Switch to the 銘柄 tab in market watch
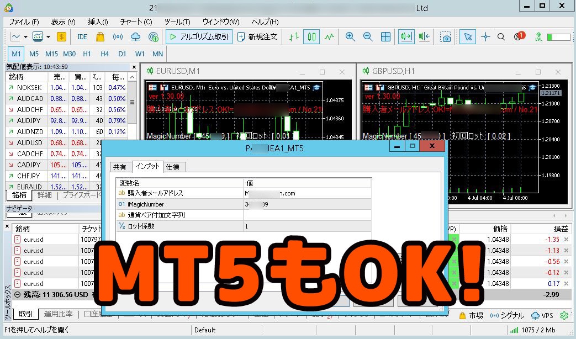The width and height of the screenshot is (576, 339). (x=19, y=195)
